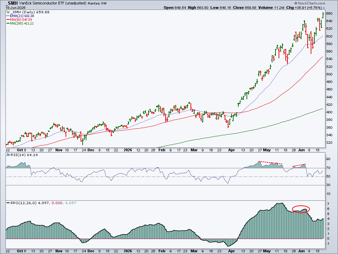Click the 440 price axis label
Viewport: 338px width, 254px height.
pos(329,97)
